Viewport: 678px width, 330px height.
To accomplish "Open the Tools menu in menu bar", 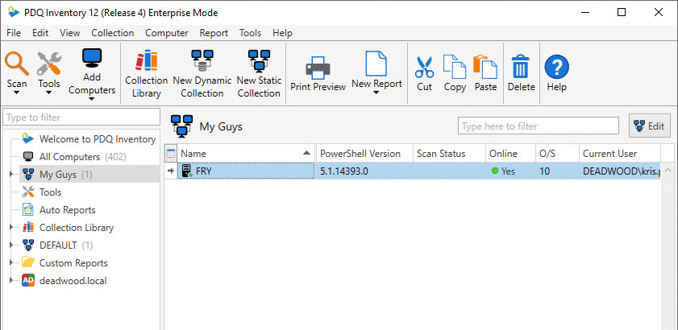I will point(250,33).
